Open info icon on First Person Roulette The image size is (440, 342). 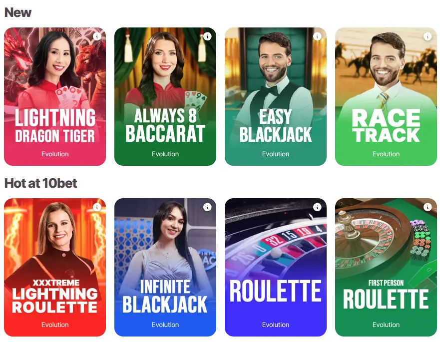coord(428,207)
